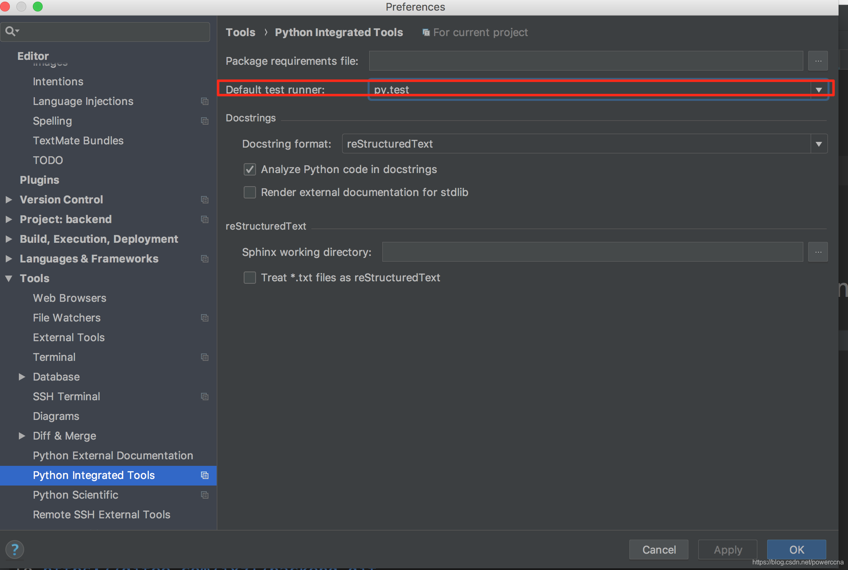Screen dimensions: 848x570
Task: Click project-level icon beside Python Scientific
Action: pos(204,495)
